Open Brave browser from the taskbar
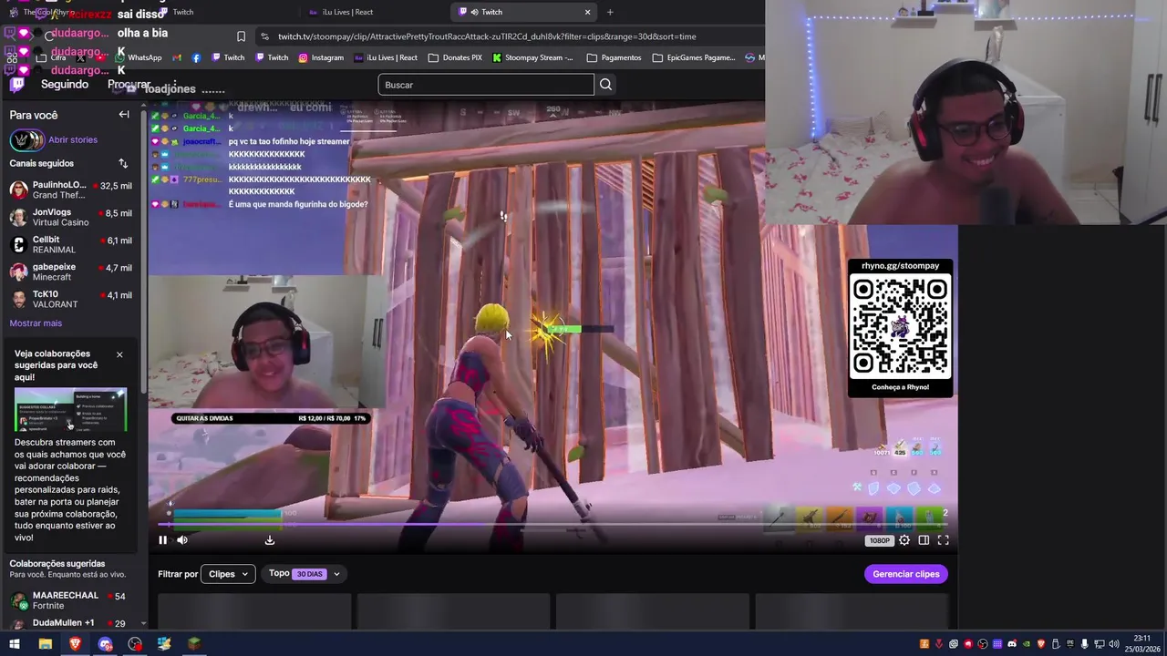This screenshot has width=1167, height=656. pyautogui.click(x=75, y=644)
